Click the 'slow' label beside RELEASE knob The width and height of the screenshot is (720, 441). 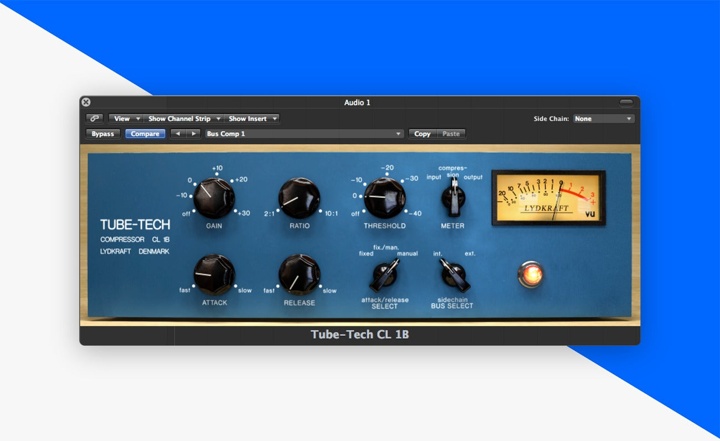point(330,291)
